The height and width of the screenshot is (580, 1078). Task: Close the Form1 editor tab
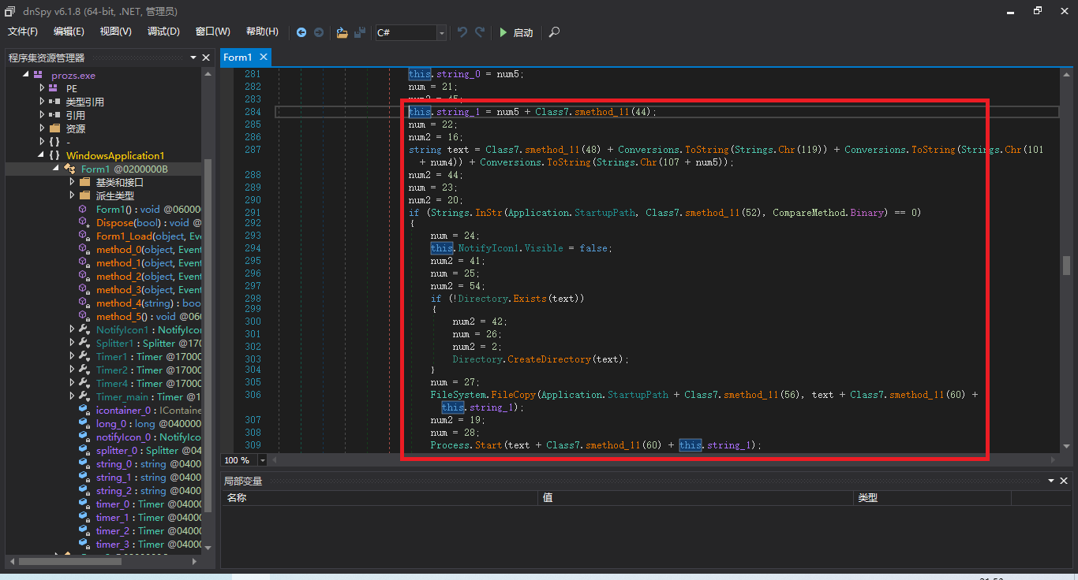coord(264,57)
